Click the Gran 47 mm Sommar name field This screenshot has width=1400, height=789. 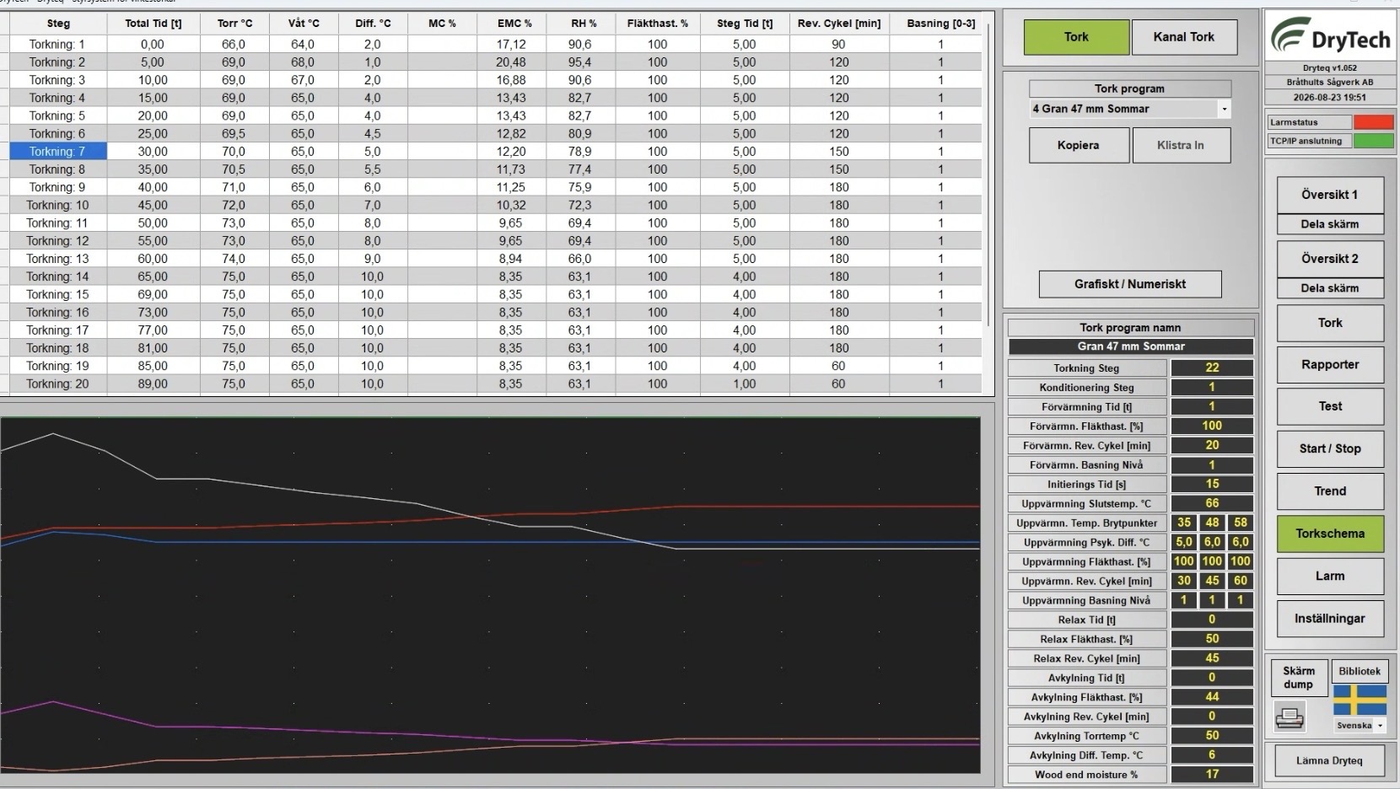tap(1131, 346)
